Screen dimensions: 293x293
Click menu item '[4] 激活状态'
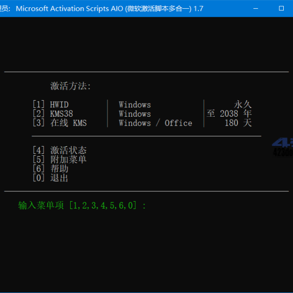coord(60,150)
